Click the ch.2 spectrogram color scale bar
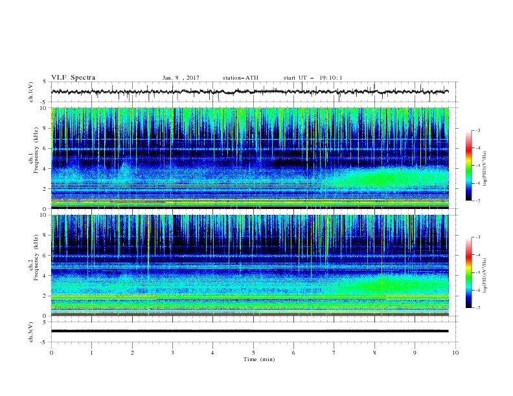The image size is (513, 396). coord(468,272)
